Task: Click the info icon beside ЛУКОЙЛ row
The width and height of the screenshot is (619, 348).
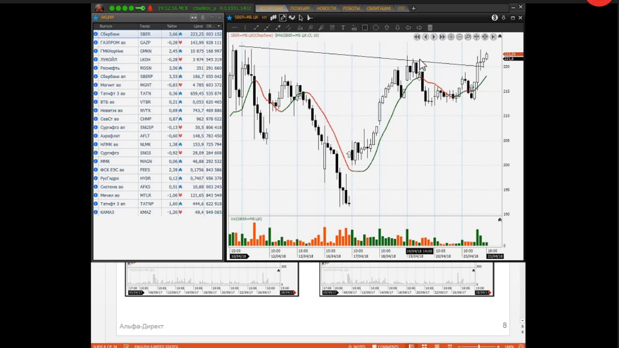Action: [96, 59]
